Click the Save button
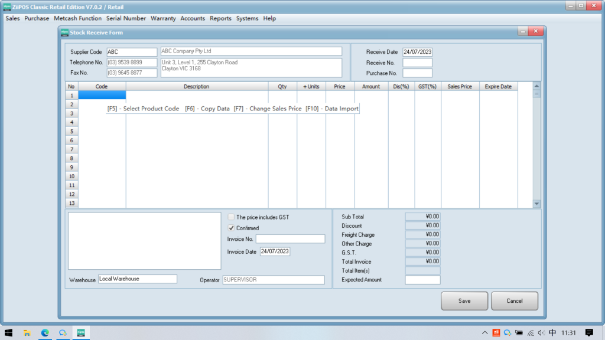The image size is (605, 340). tap(464, 301)
